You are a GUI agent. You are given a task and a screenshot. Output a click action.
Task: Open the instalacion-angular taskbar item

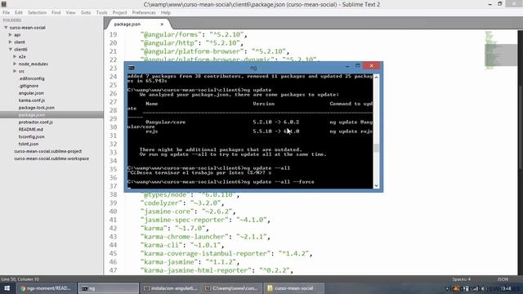(x=171, y=288)
